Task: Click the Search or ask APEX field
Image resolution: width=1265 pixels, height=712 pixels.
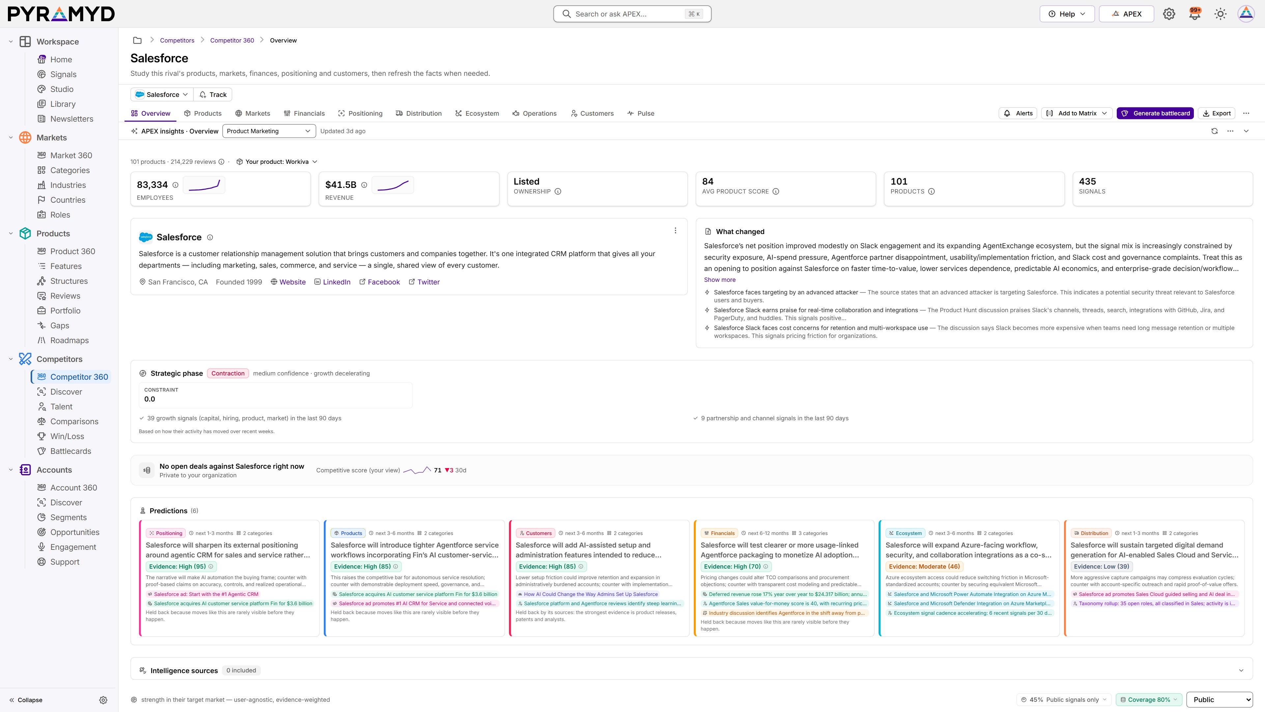Action: [632, 14]
